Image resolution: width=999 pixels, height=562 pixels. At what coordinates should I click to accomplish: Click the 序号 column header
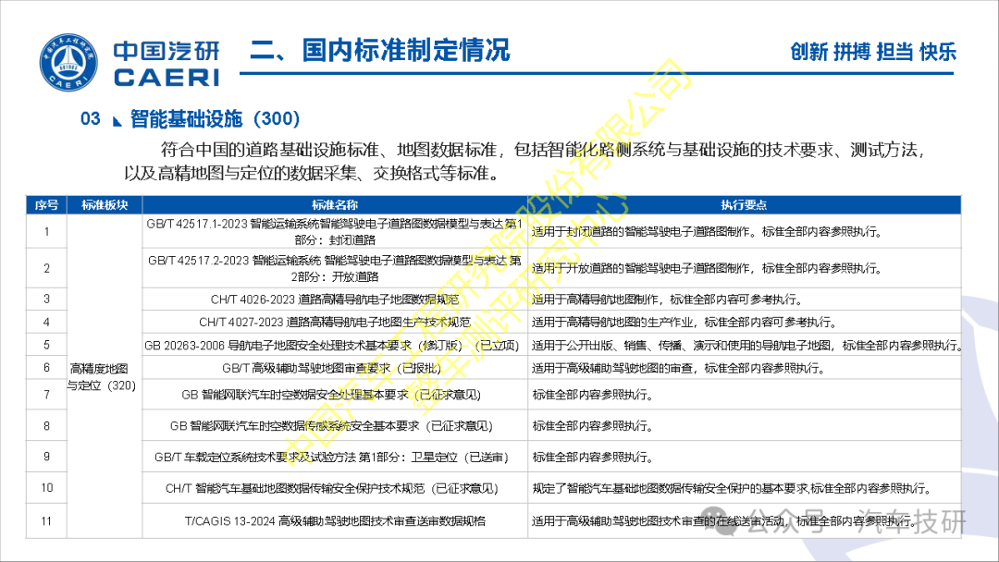point(46,205)
